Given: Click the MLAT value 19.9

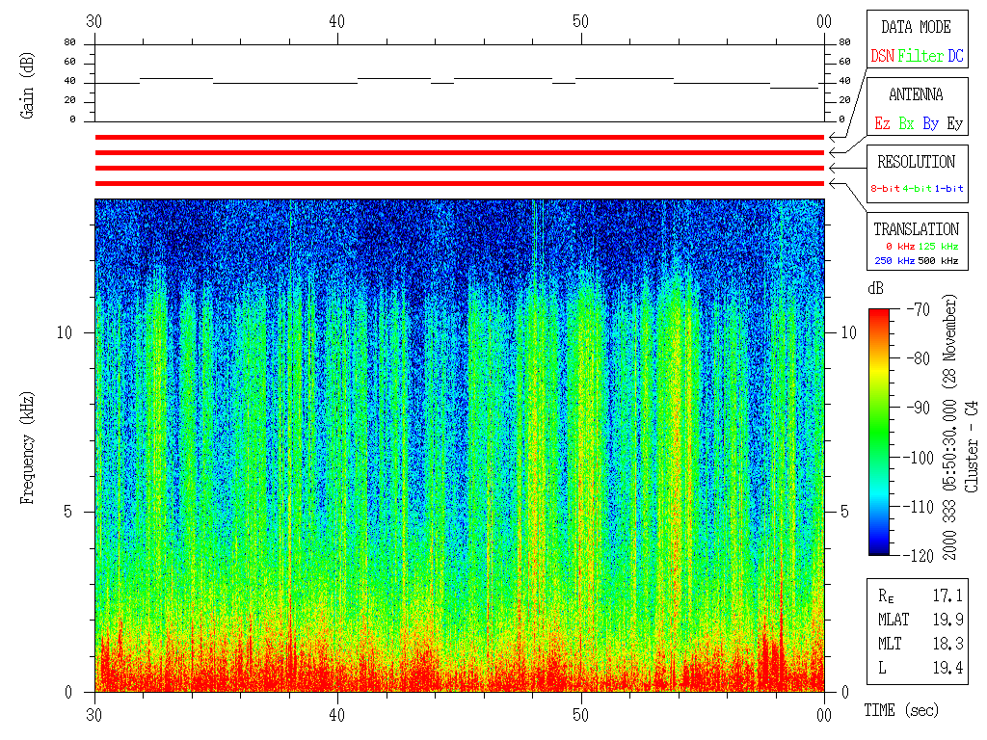Looking at the screenshot, I should click(x=947, y=619).
